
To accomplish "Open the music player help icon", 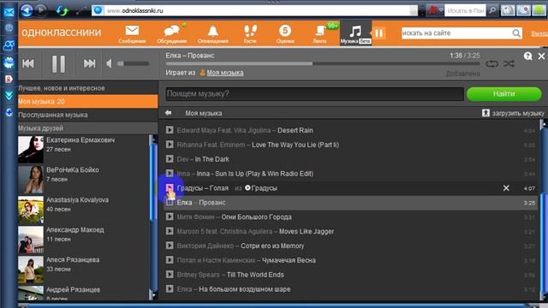I will [x=527, y=56].
